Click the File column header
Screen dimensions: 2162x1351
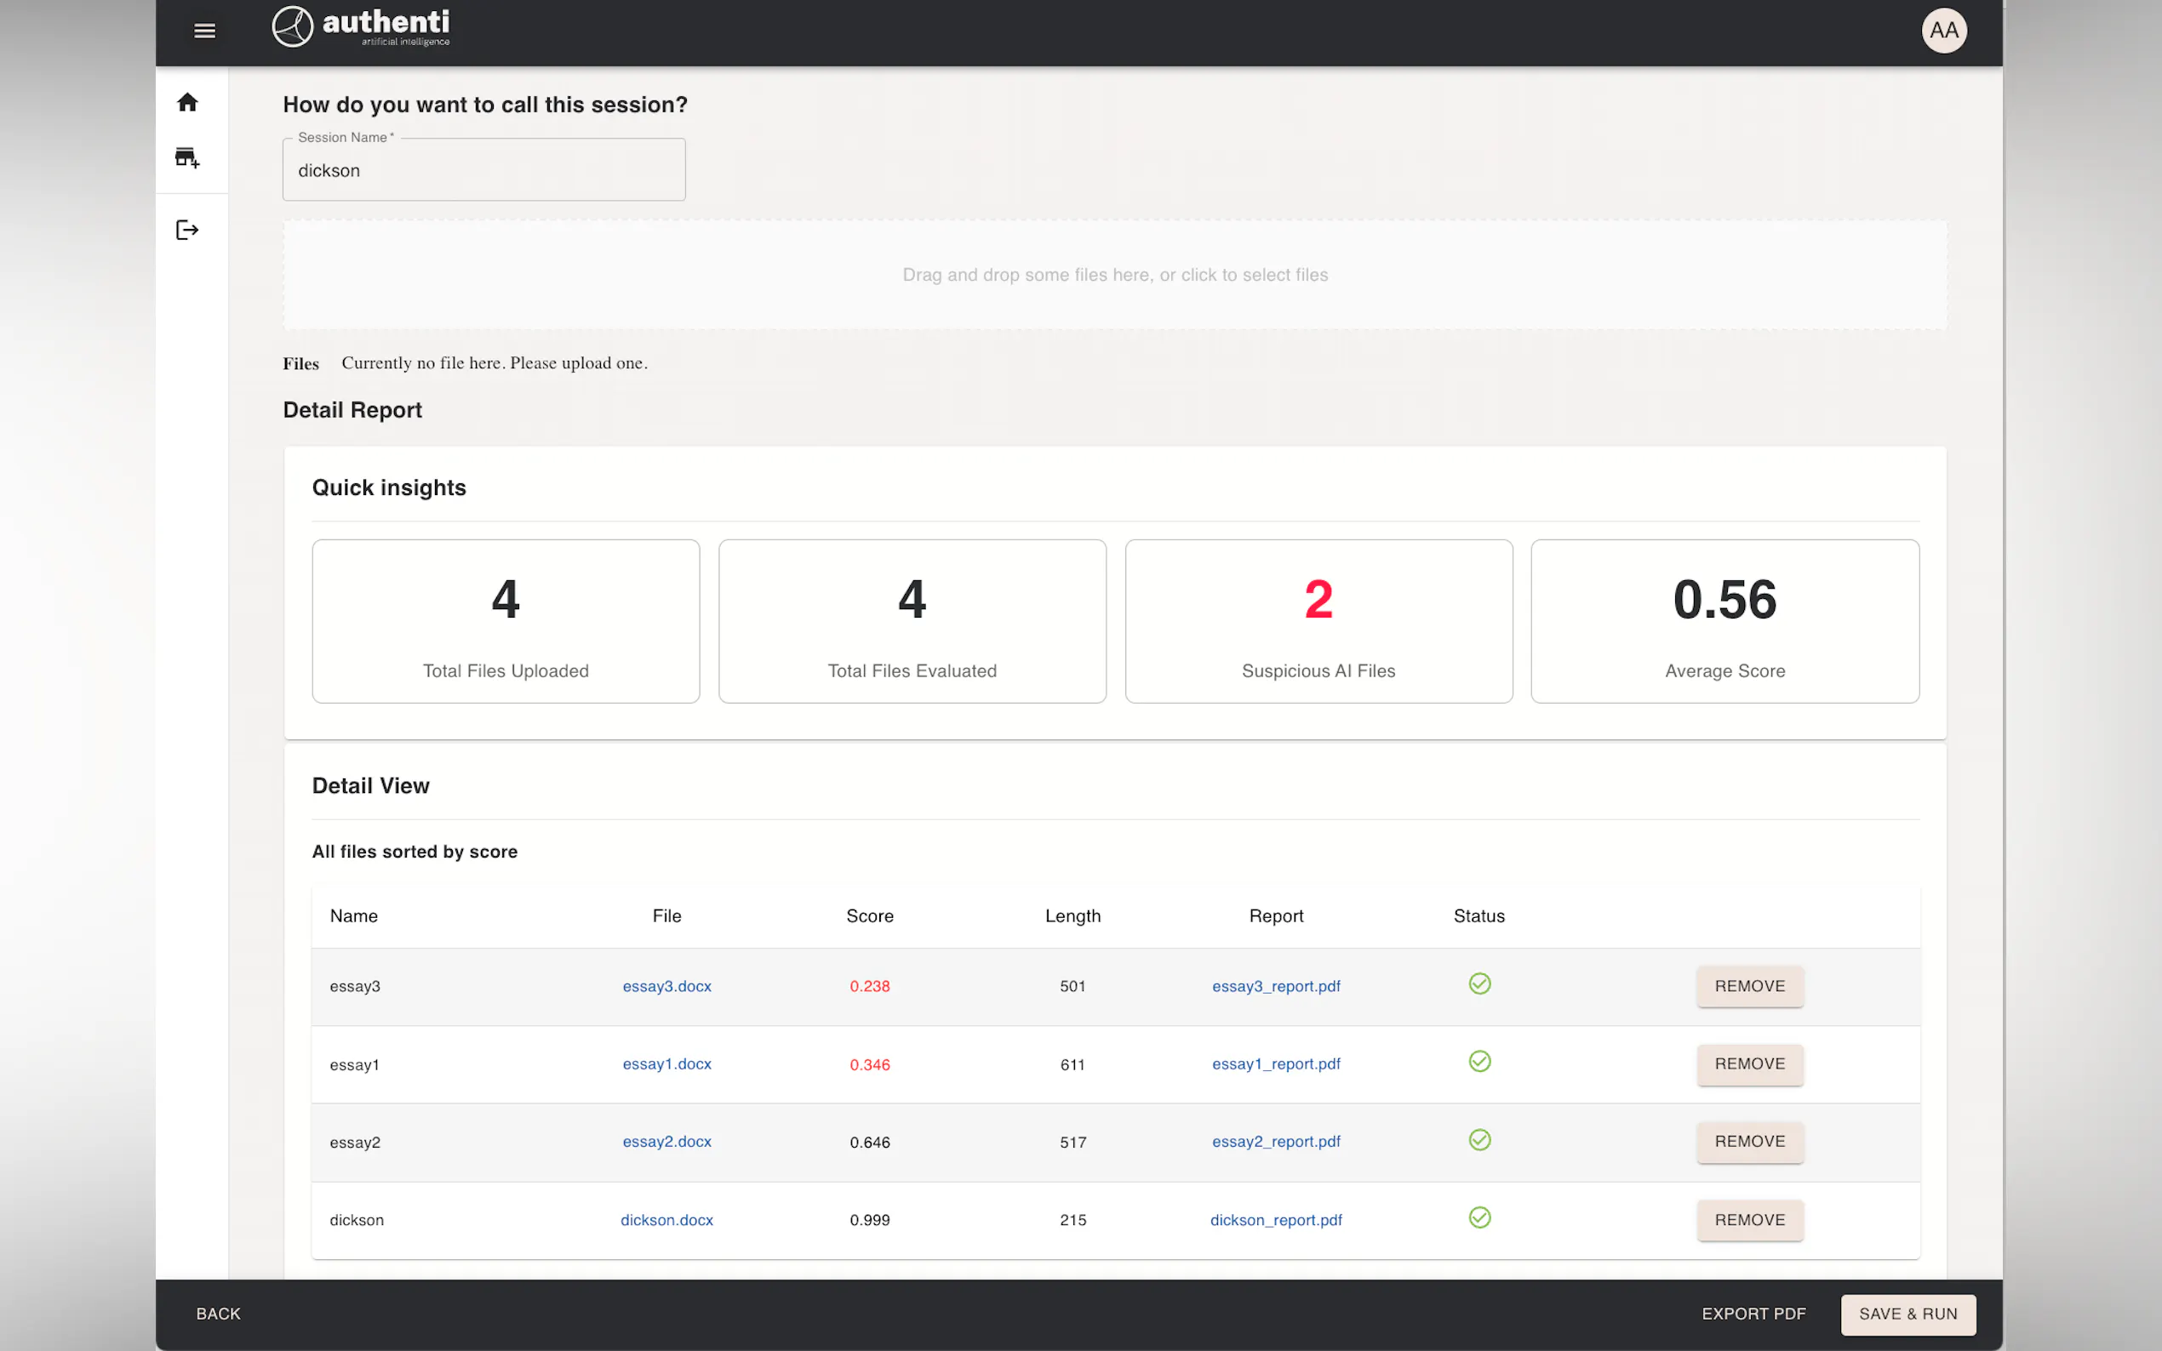click(666, 916)
